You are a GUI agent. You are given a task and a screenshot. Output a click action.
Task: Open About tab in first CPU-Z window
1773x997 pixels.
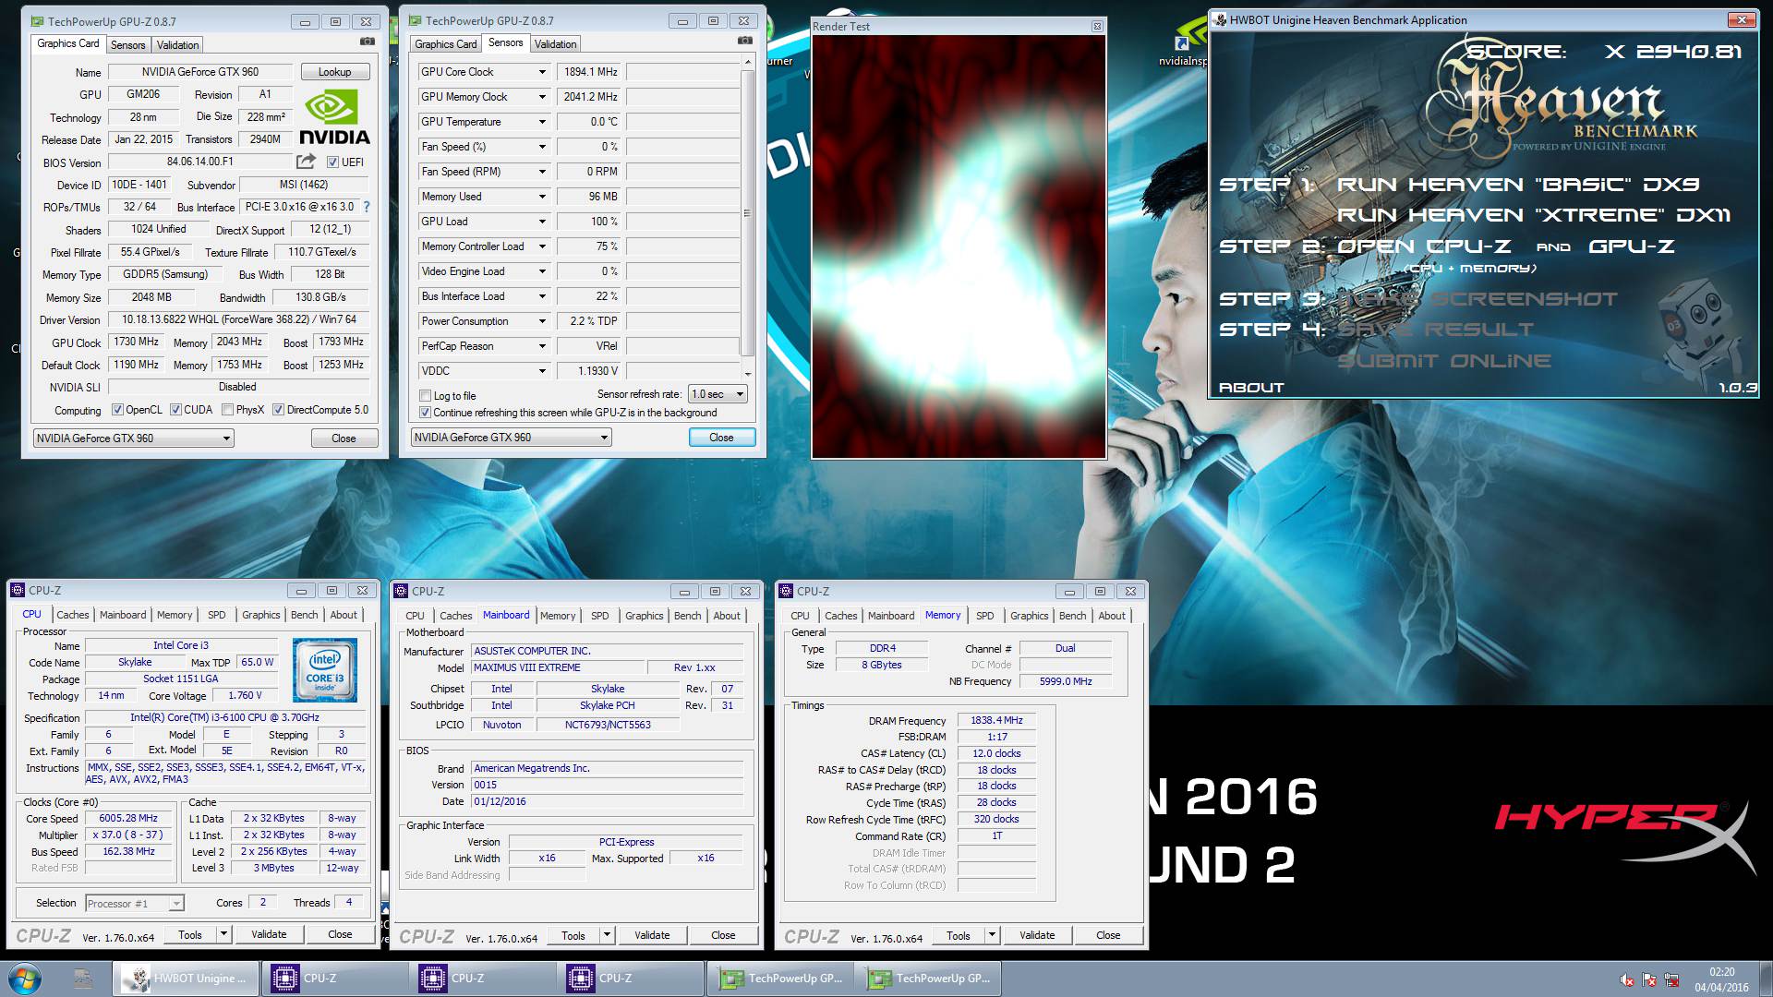(344, 615)
